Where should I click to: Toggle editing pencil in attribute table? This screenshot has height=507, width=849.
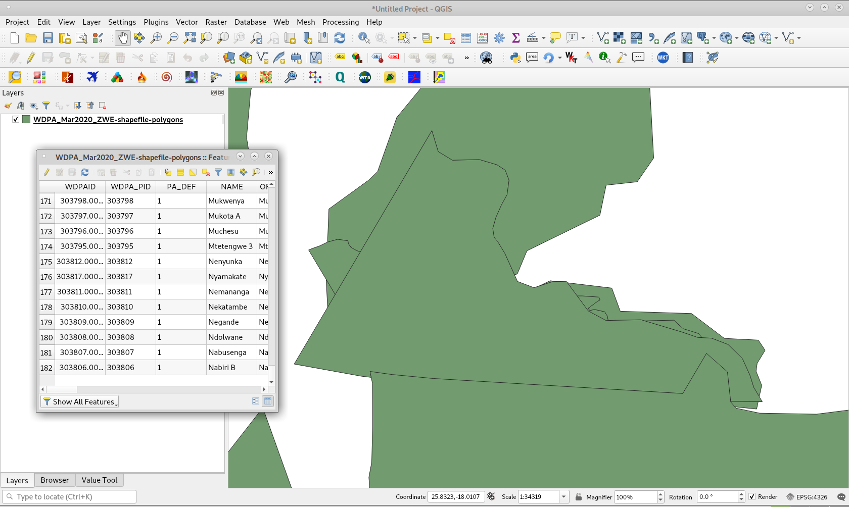point(46,172)
